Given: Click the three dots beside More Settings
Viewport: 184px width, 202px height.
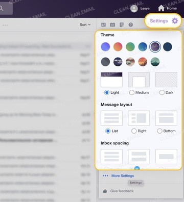Looking at the screenshot, I should (x=105, y=175).
